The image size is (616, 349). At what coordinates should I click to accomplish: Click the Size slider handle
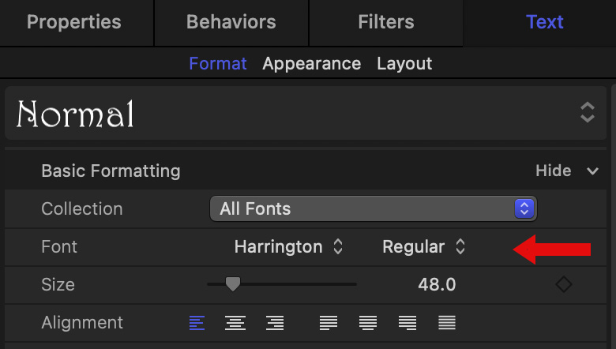point(232,284)
